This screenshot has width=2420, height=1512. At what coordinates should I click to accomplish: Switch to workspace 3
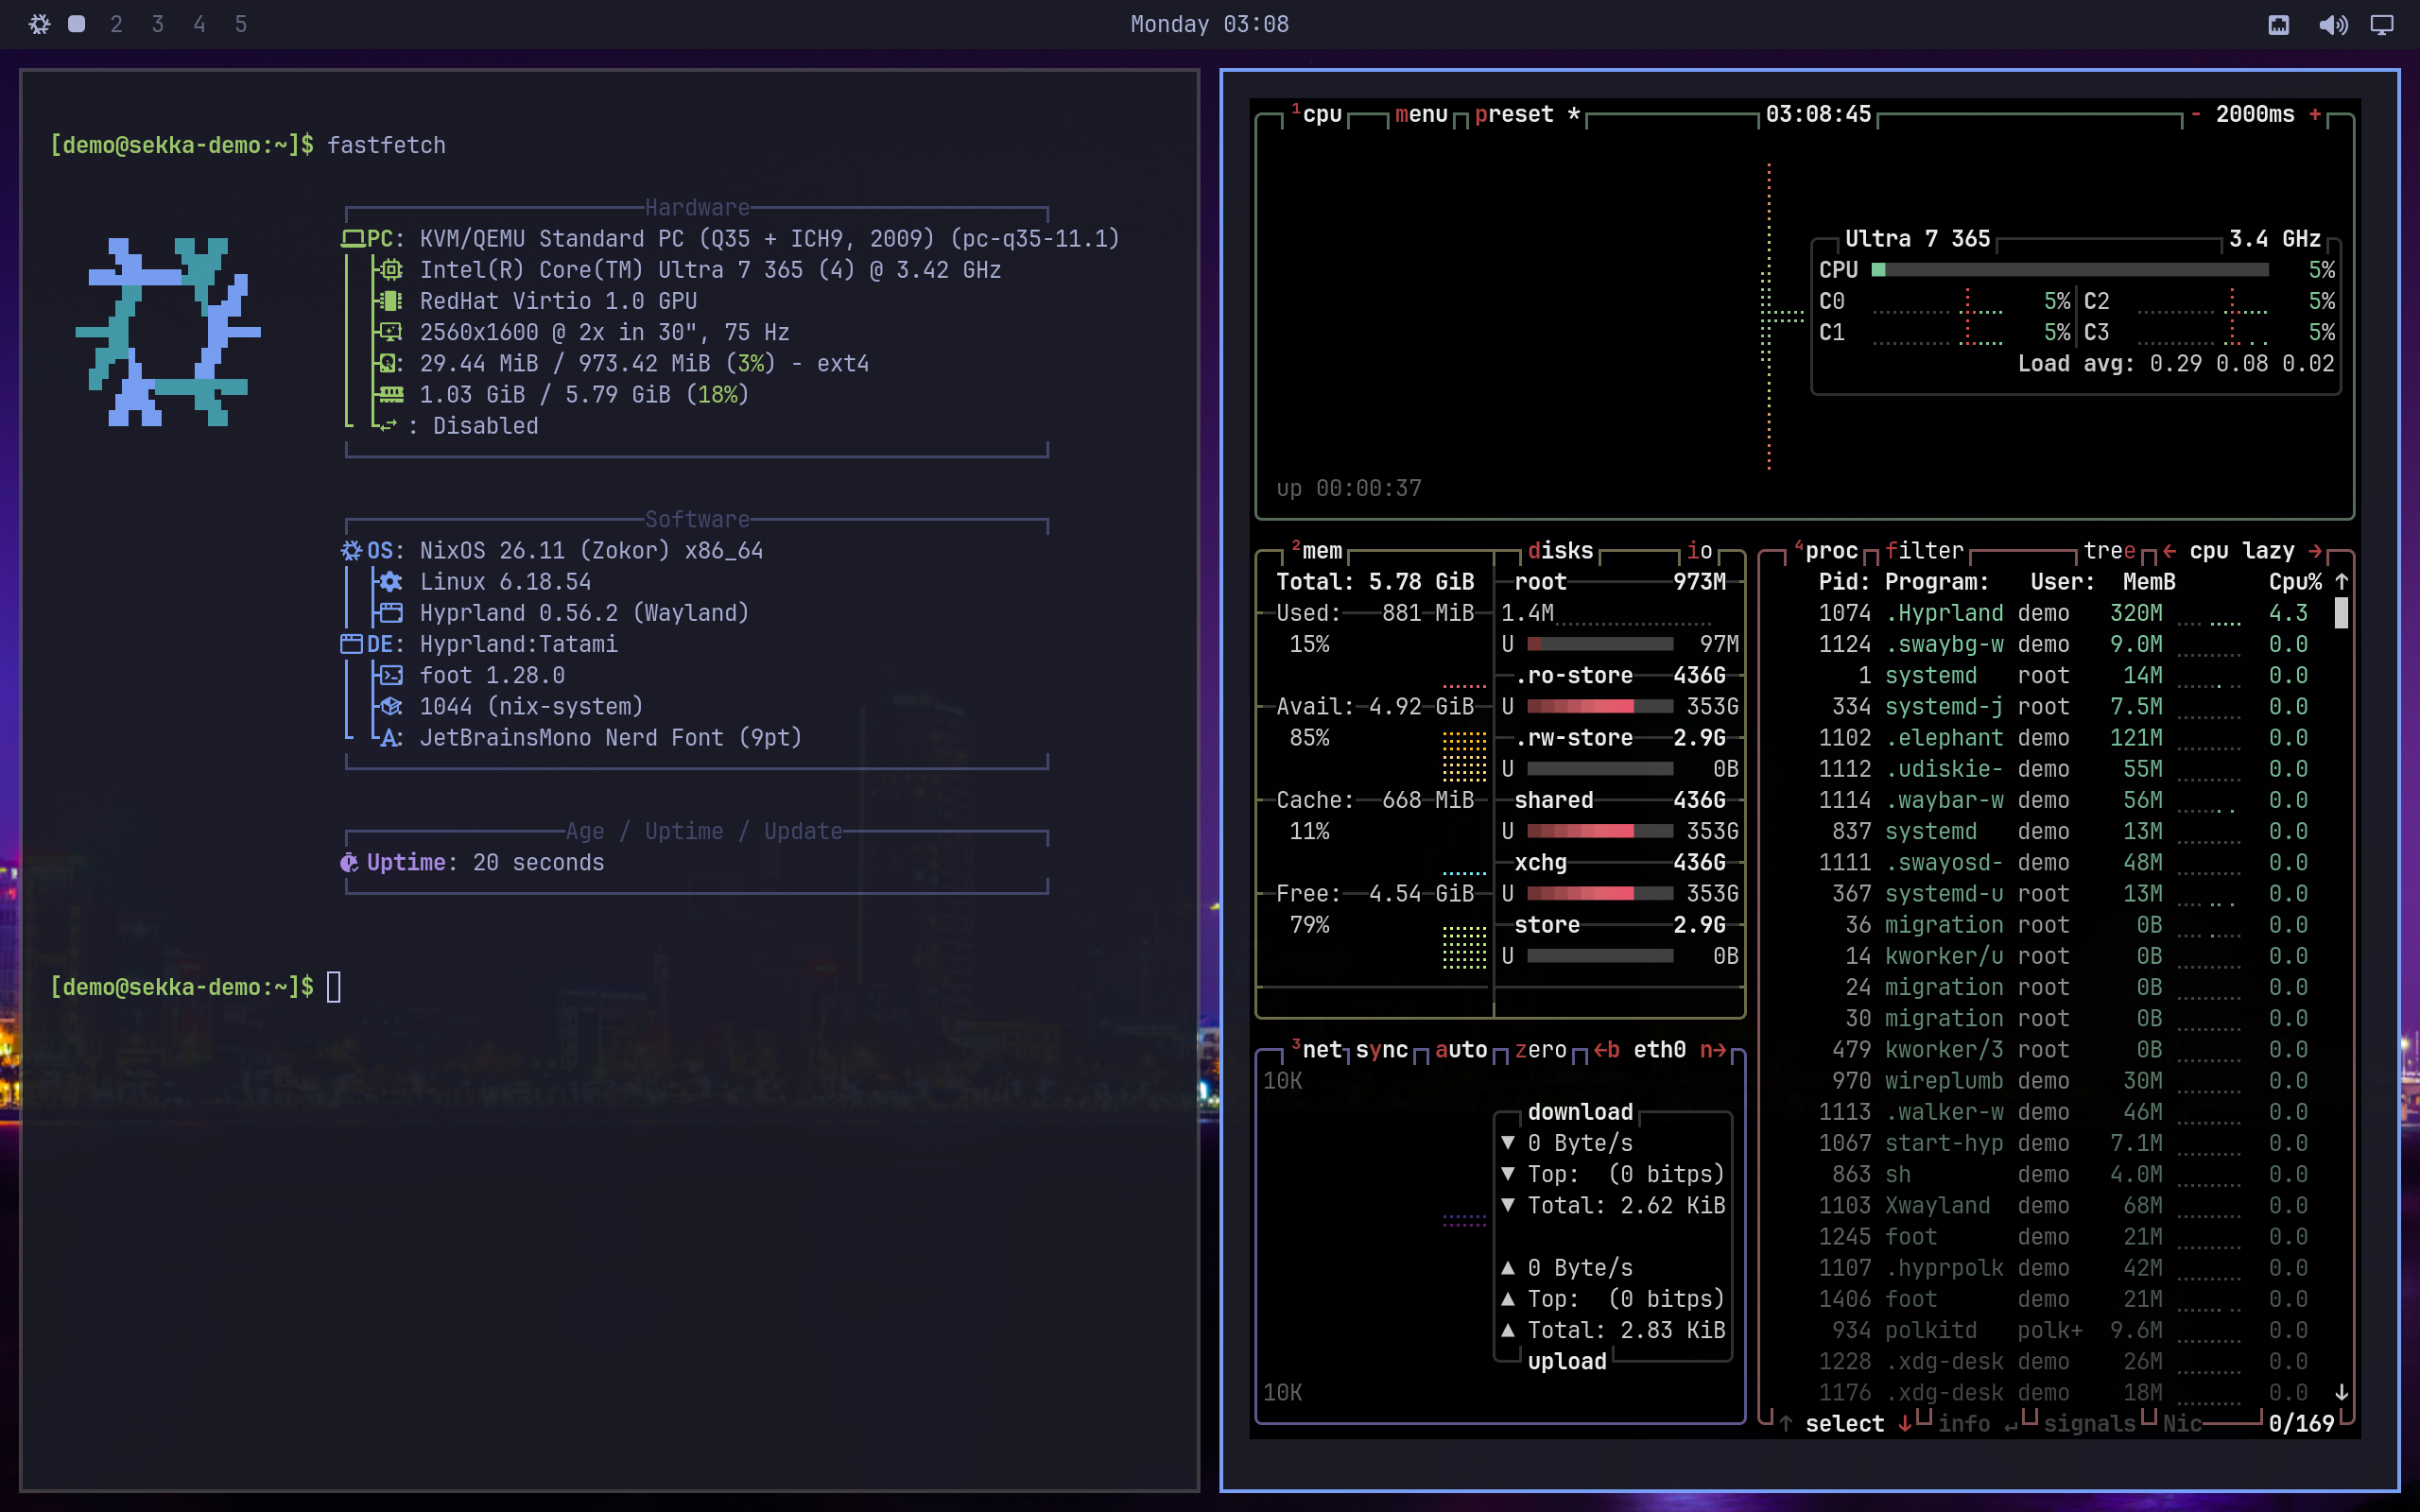[158, 24]
